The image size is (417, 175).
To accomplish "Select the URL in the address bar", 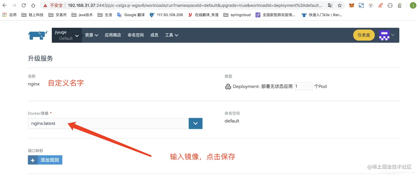I will point(195,5).
